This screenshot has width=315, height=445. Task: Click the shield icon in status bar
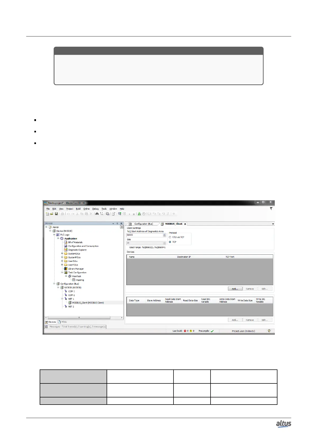[269, 331]
